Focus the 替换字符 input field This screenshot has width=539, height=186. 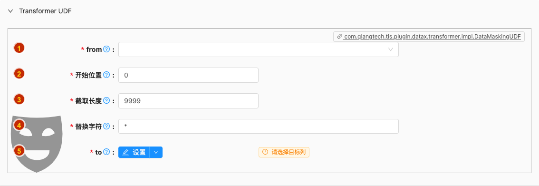[259, 126]
